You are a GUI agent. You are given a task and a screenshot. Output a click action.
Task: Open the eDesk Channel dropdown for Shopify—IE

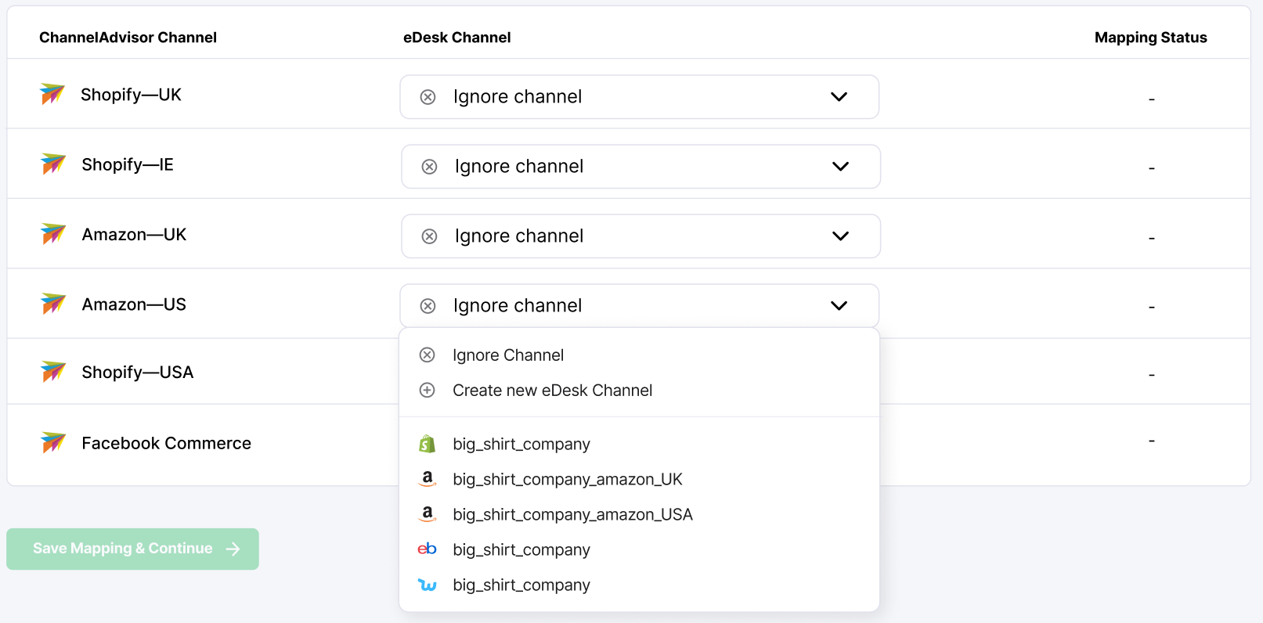(641, 167)
